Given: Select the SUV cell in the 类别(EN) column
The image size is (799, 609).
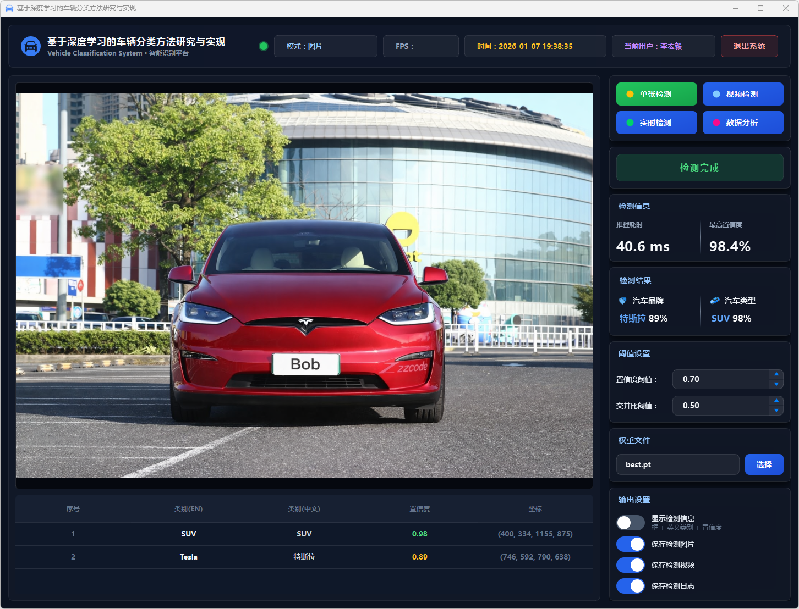Looking at the screenshot, I should pos(189,534).
